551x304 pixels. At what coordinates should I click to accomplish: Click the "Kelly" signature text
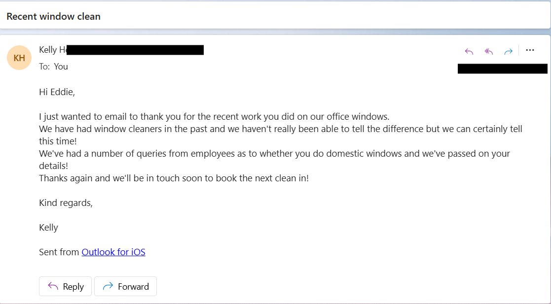point(48,228)
